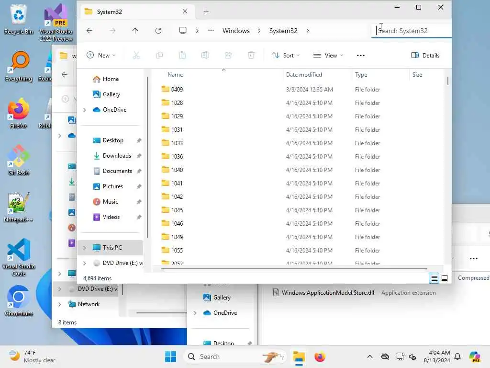Show hidden breadcrumb path ellipsis
The height and width of the screenshot is (368, 490).
(211, 30)
